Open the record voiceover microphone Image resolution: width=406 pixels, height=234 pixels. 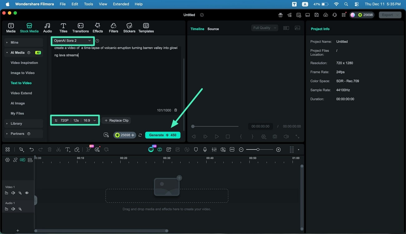pos(205,150)
